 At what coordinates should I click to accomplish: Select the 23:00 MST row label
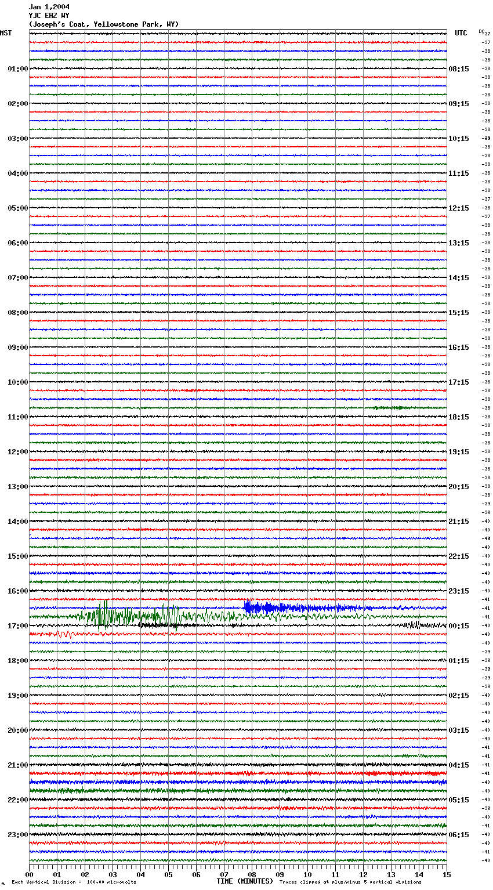18,835
